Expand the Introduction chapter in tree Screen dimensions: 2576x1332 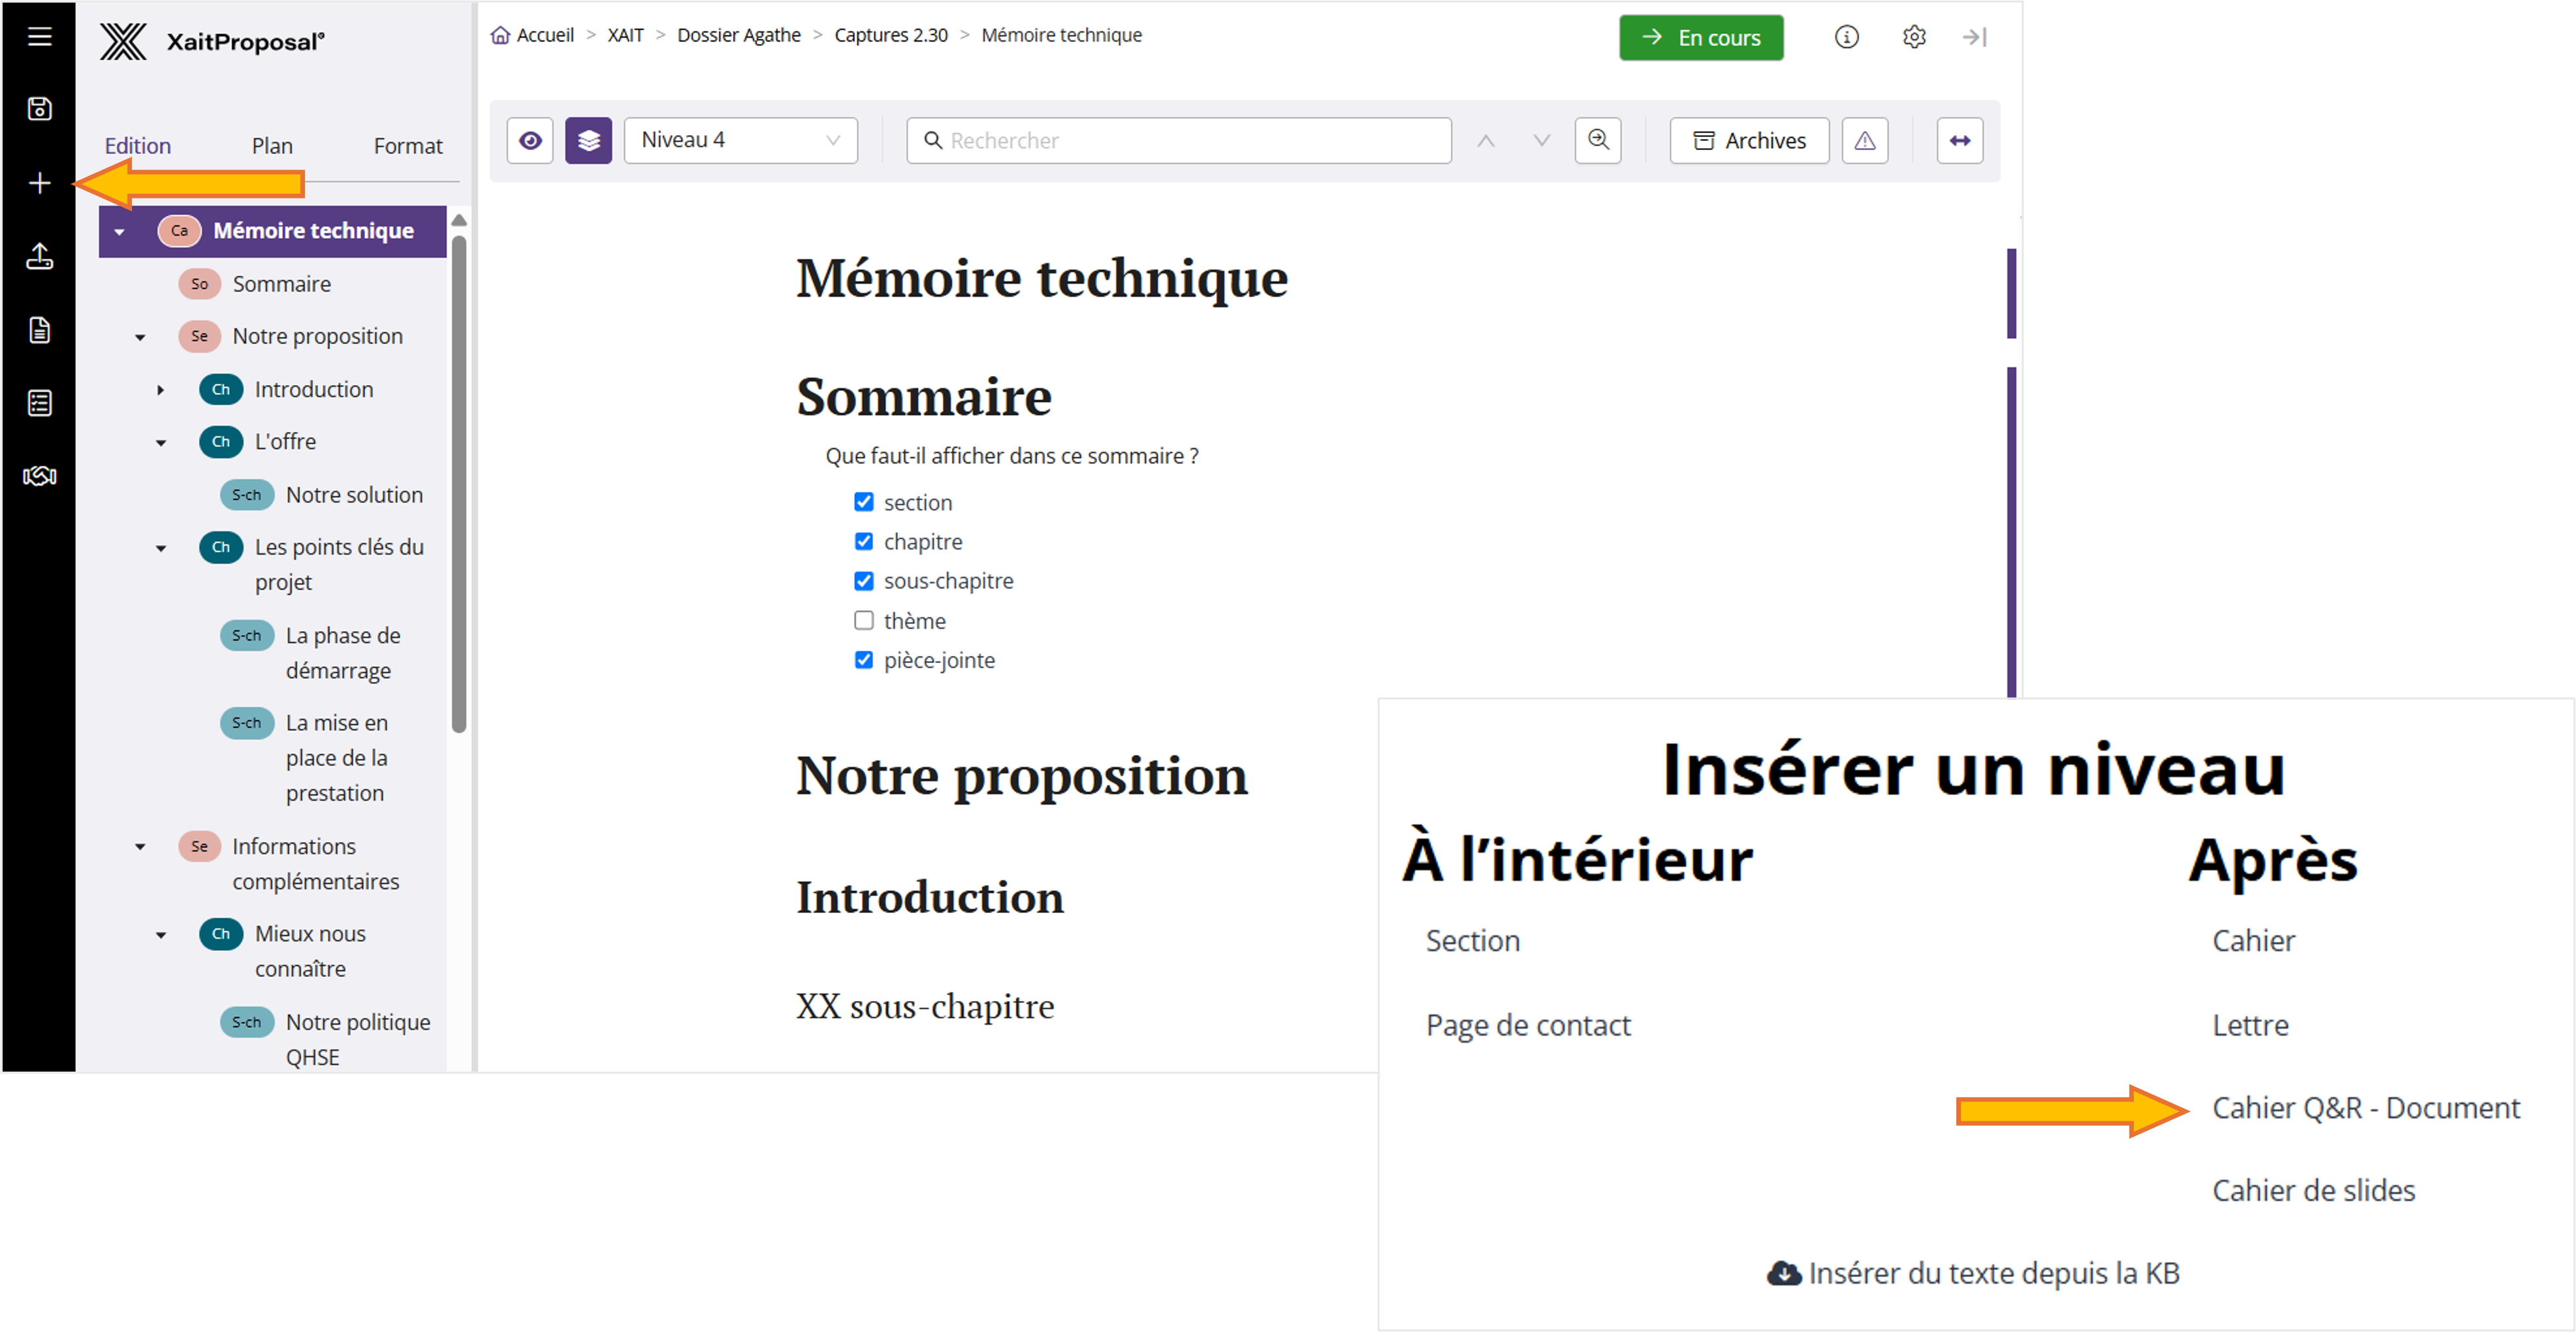click(x=160, y=390)
